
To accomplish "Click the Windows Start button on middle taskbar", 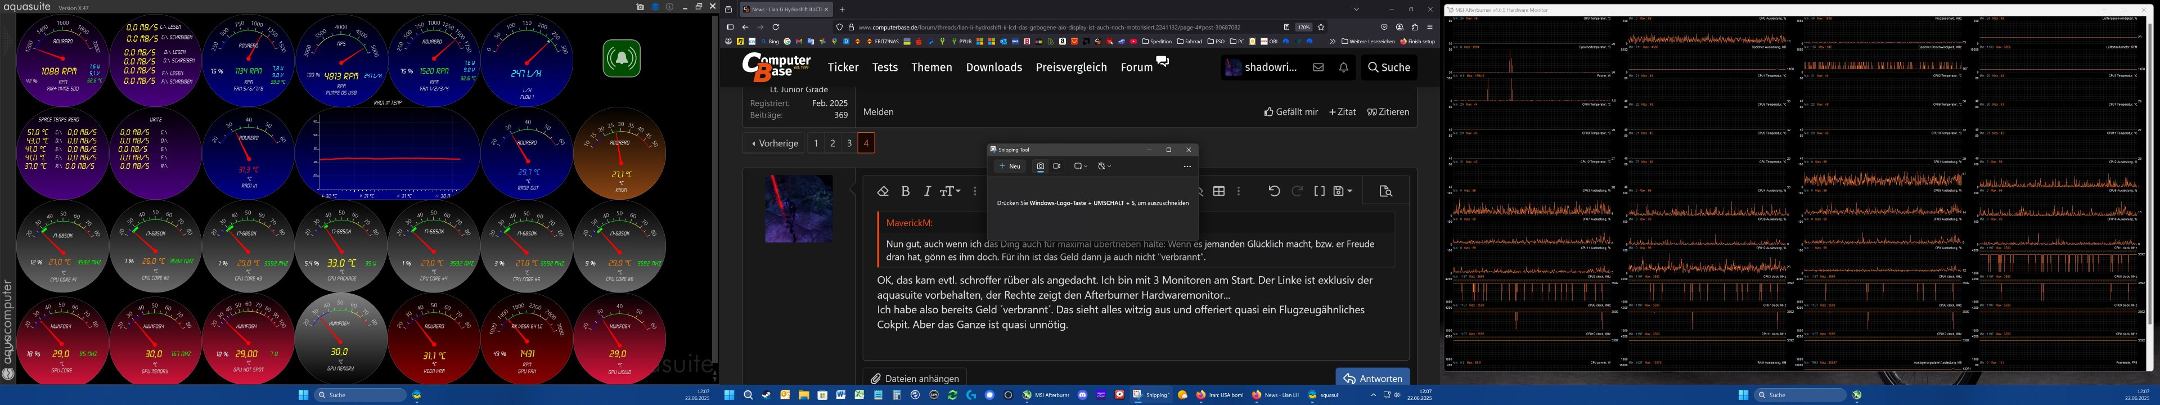I will coord(730,395).
